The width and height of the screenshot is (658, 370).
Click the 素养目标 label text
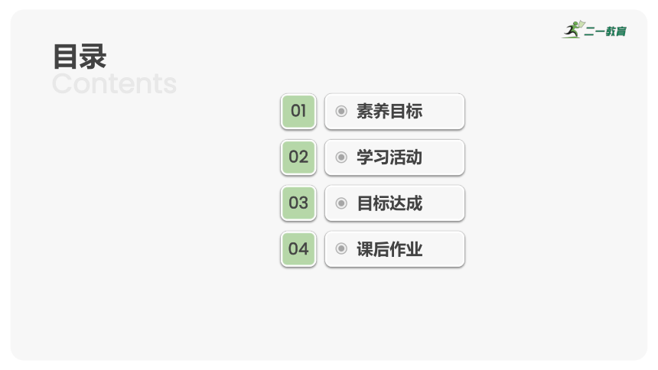tap(389, 111)
